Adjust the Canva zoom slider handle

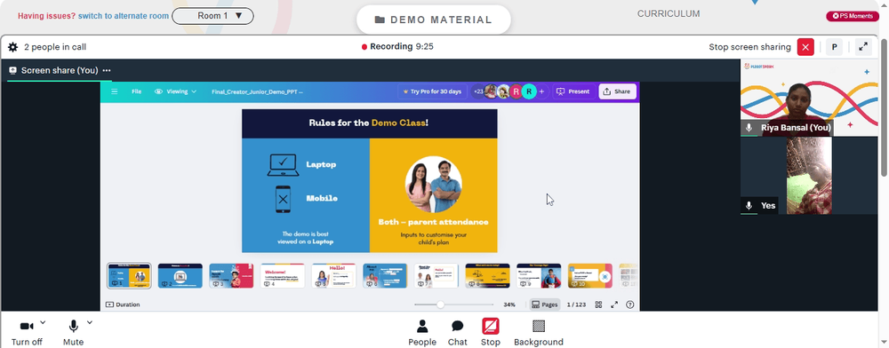click(440, 304)
